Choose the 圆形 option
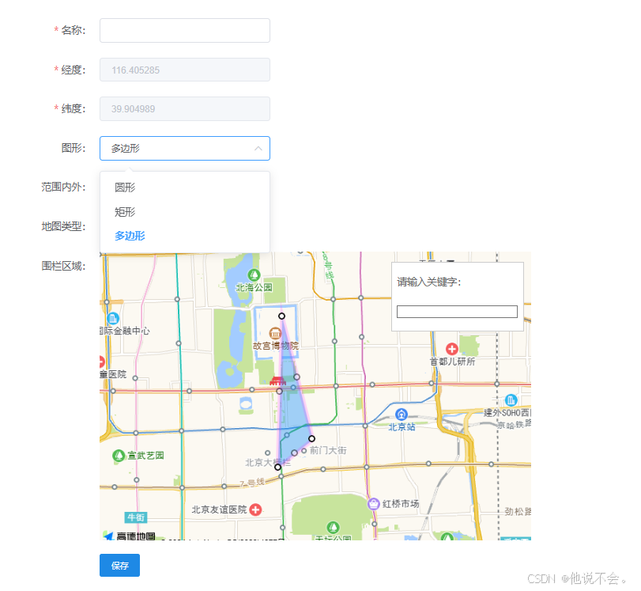This screenshot has width=641, height=591. click(x=125, y=188)
